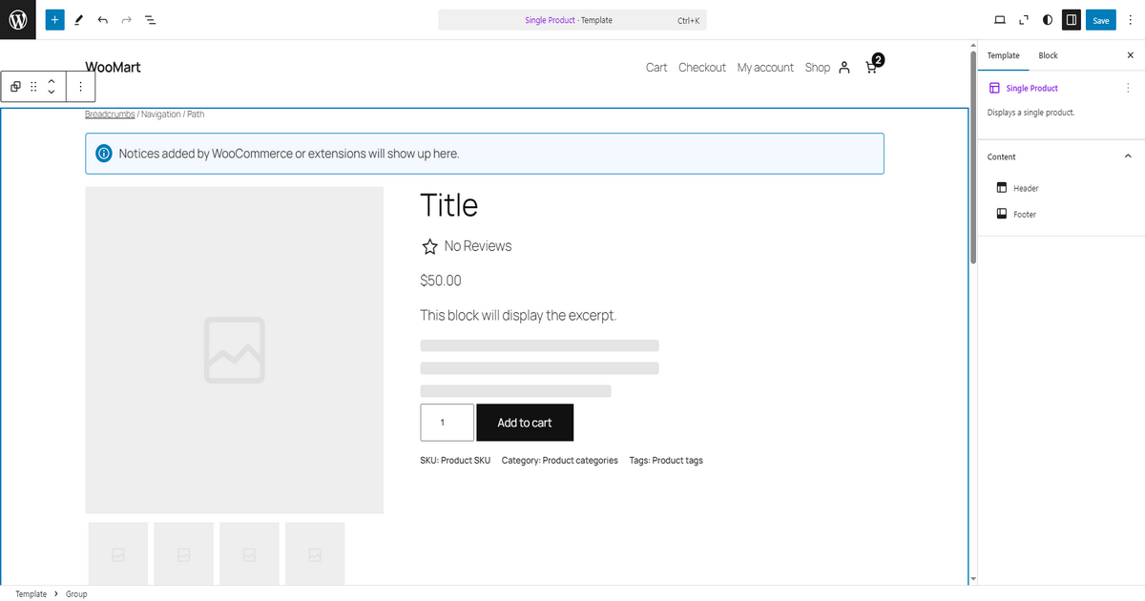Select the SKU: Product SKU text

pyautogui.click(x=455, y=461)
